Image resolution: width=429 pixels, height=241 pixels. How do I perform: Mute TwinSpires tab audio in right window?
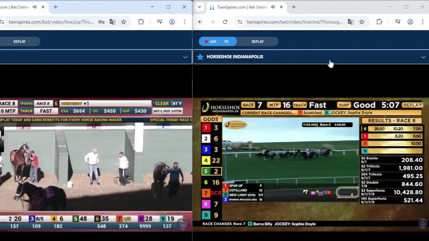[273, 7]
